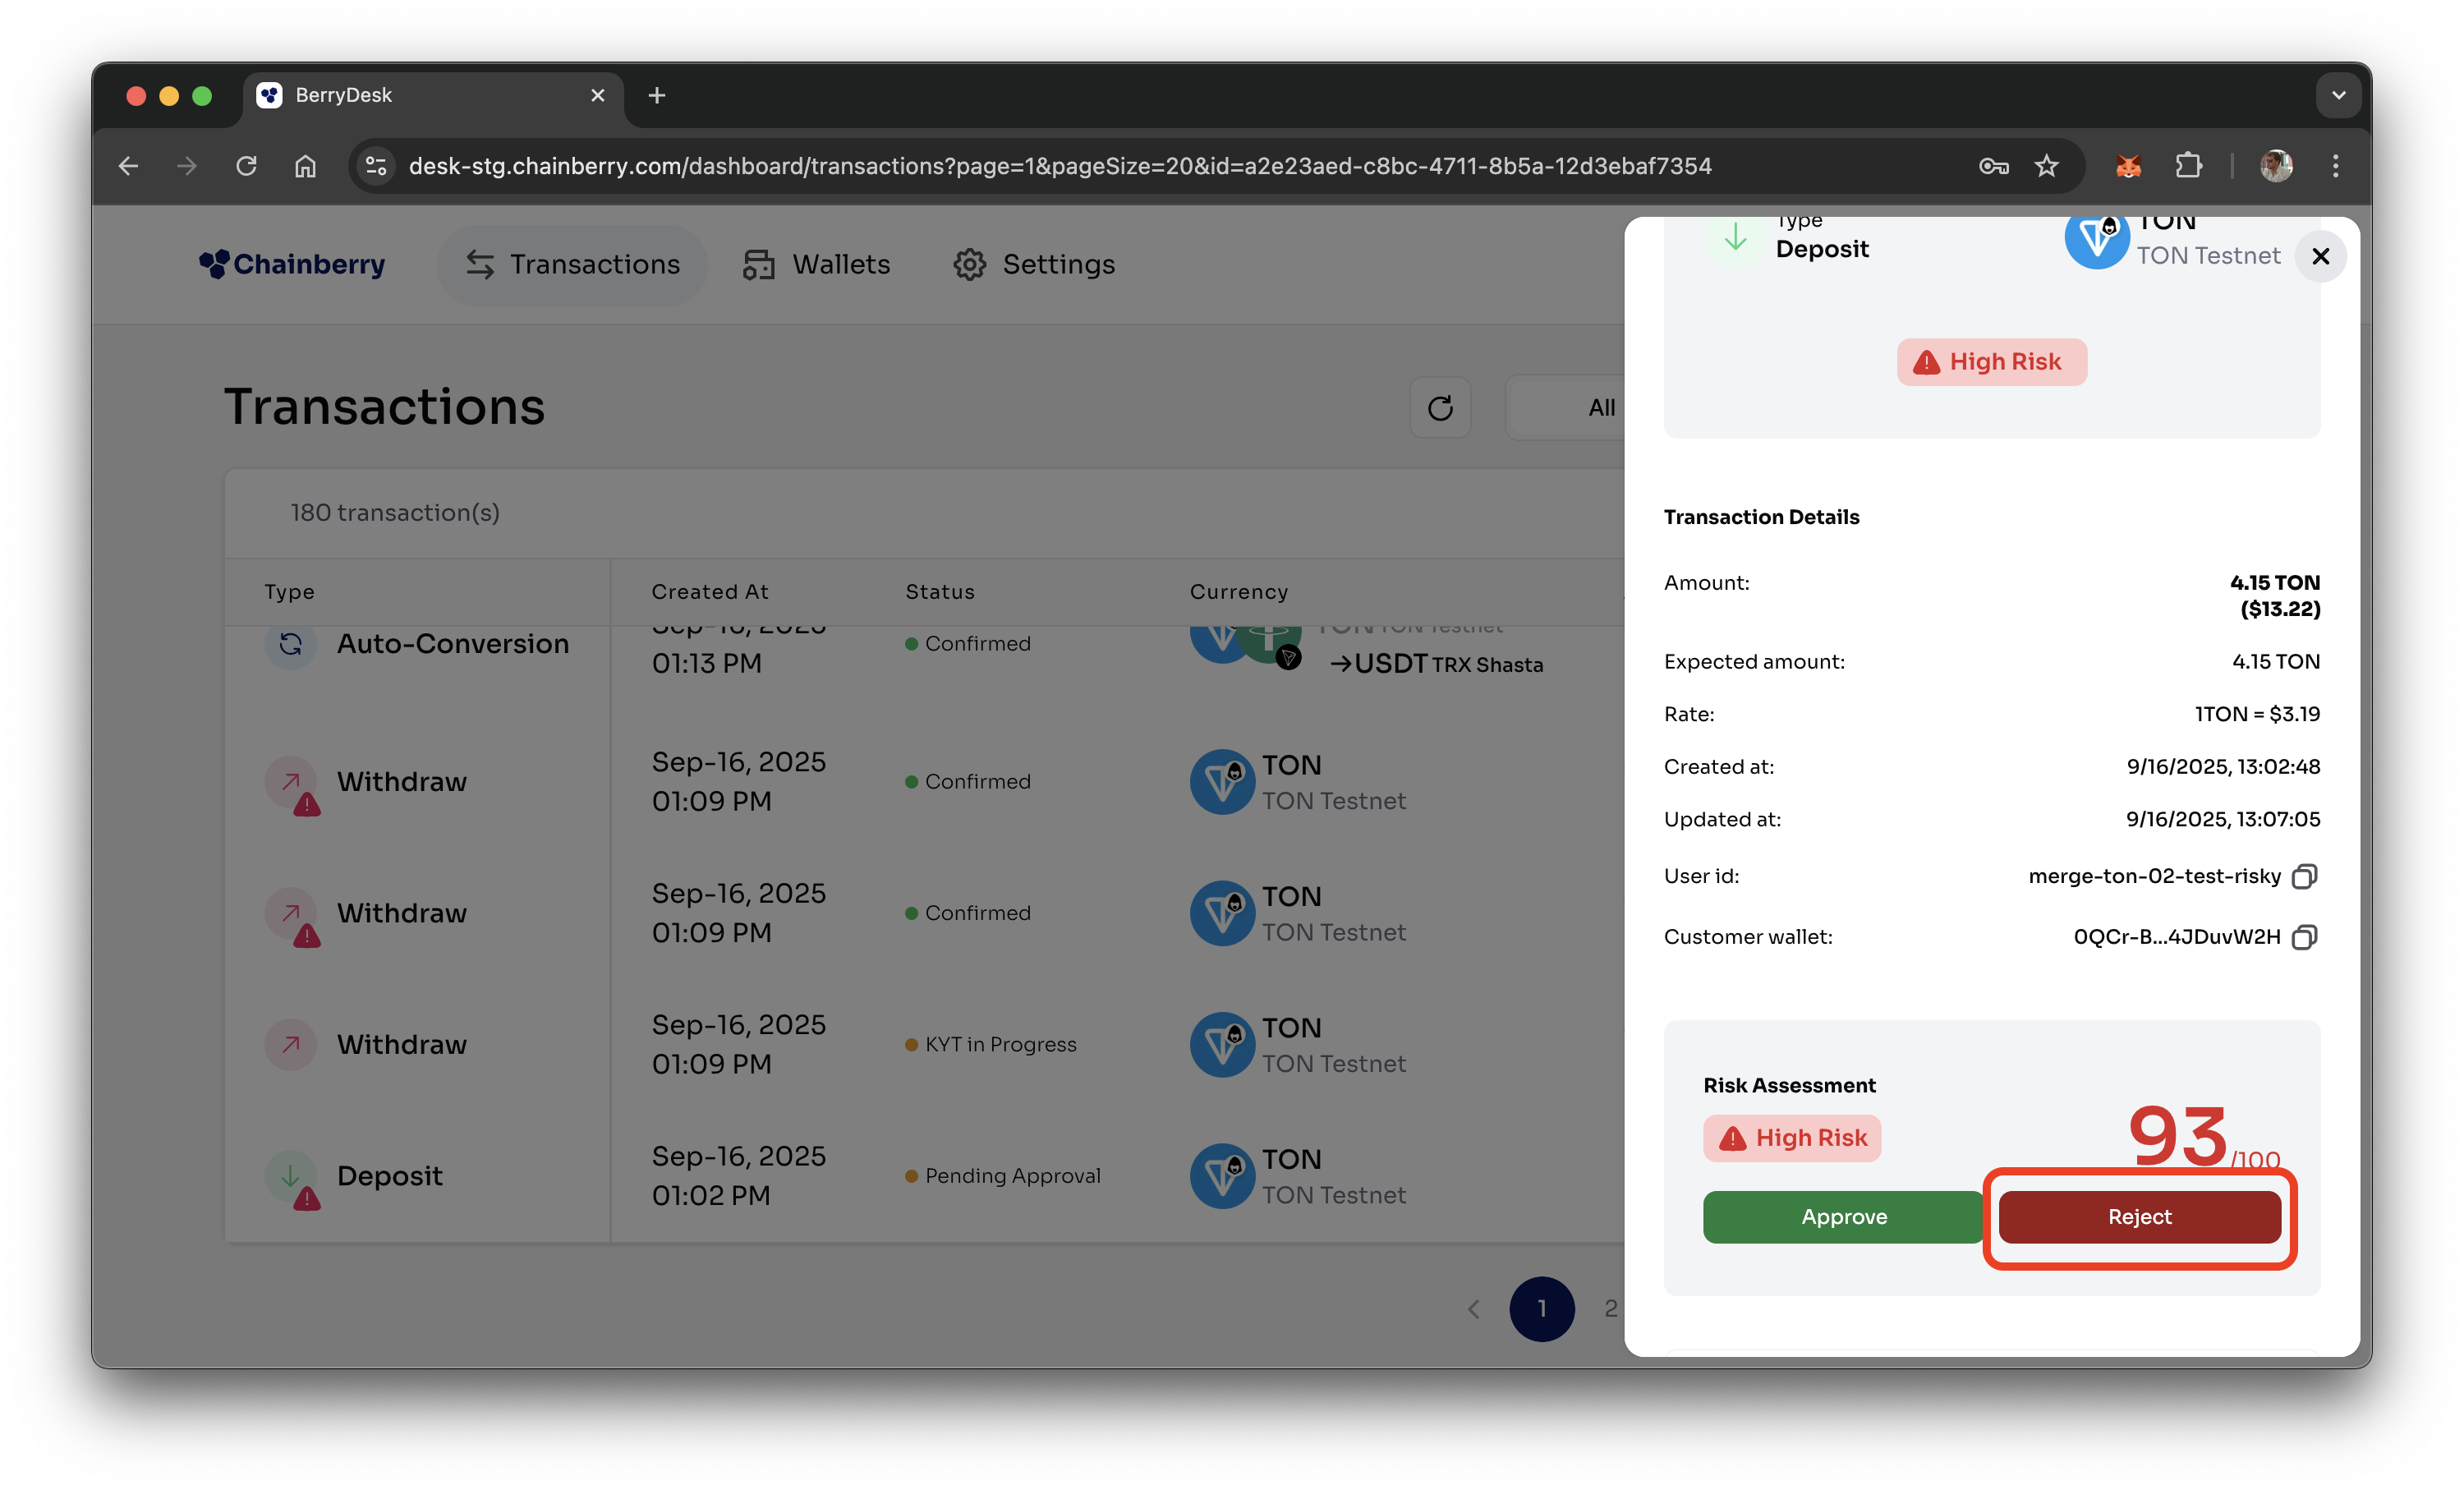Go to the Wallets tab
The image size is (2464, 1490).
(817, 264)
